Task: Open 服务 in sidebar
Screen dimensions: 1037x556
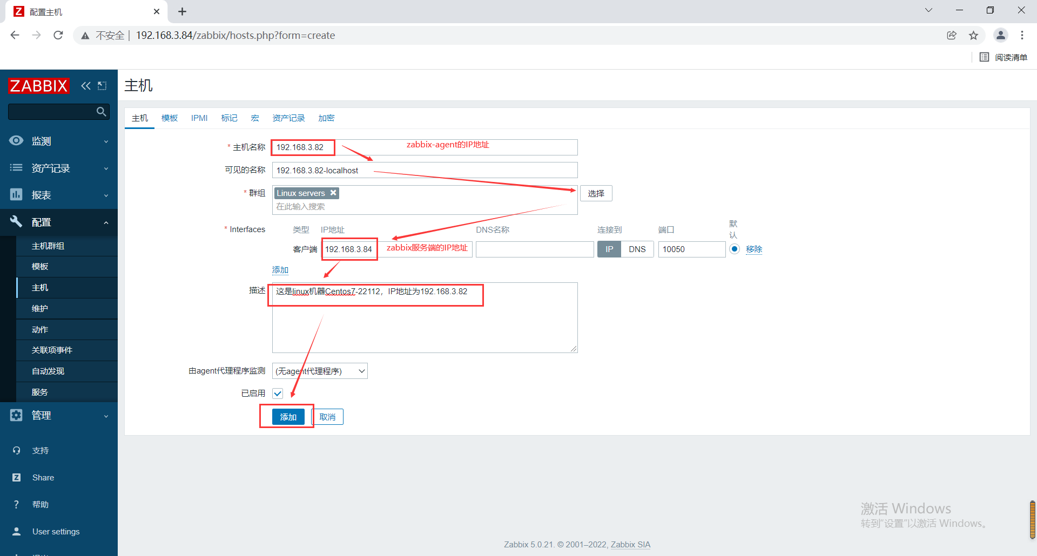Action: click(x=67, y=392)
